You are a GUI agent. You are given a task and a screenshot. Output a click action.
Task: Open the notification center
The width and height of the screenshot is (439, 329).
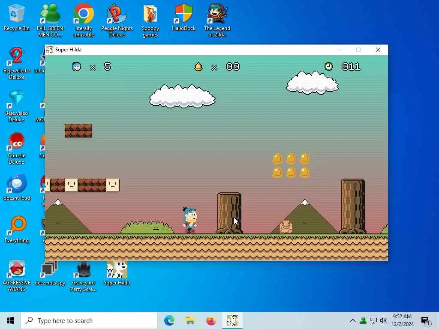pyautogui.click(x=426, y=321)
